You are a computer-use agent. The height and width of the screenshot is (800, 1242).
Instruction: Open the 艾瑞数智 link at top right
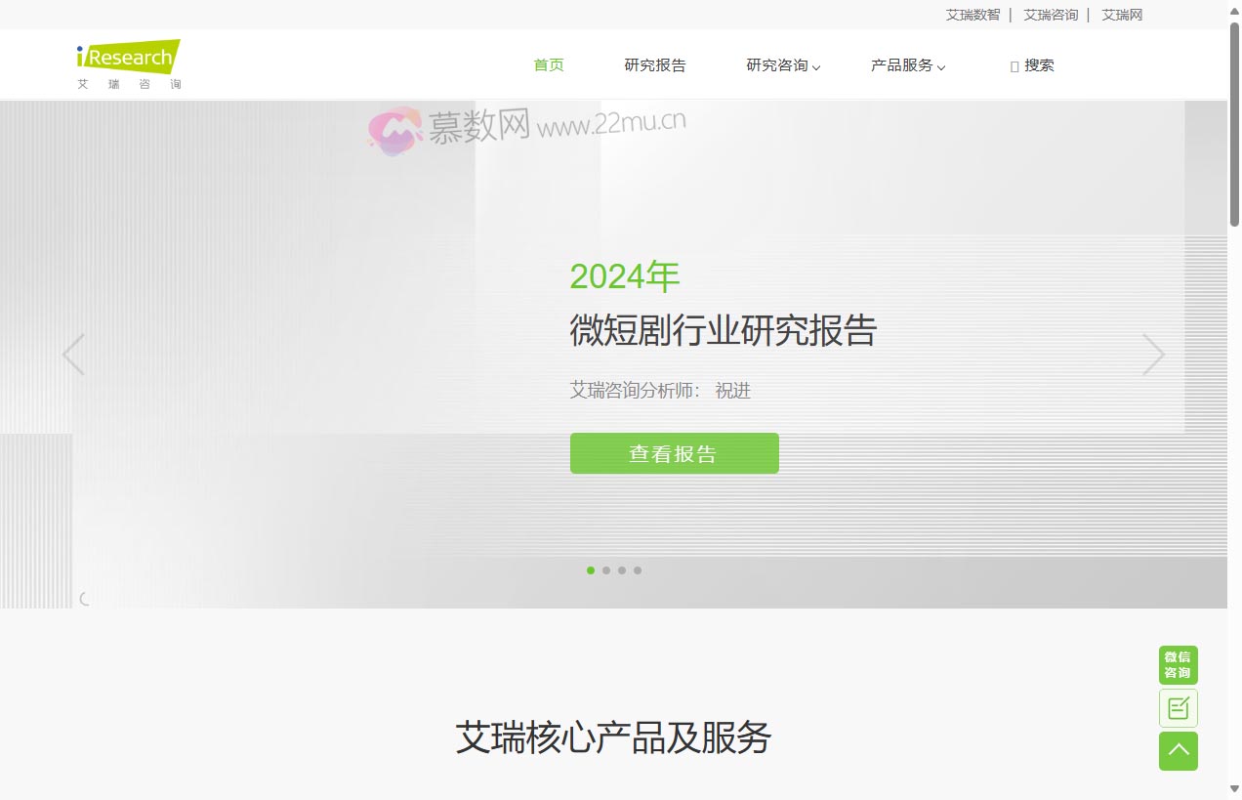point(973,15)
